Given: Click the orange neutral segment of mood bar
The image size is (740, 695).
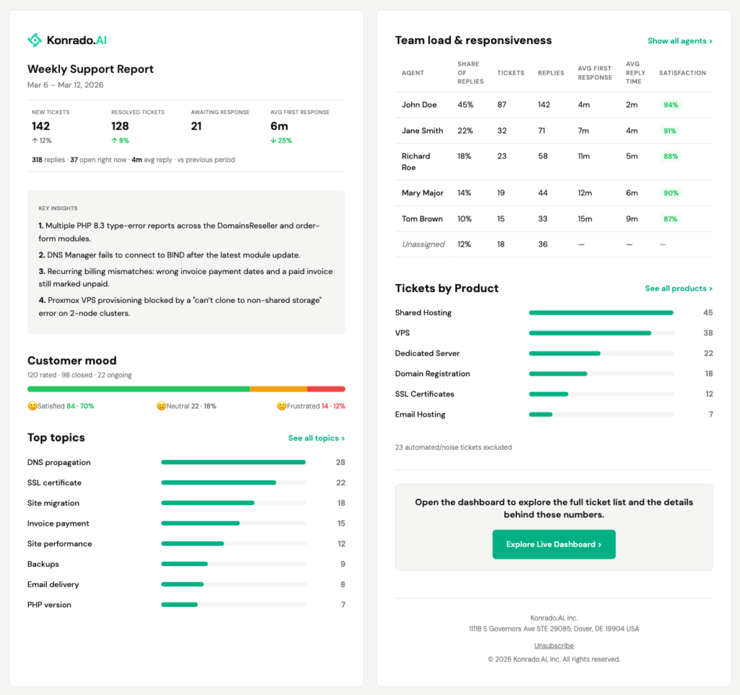Looking at the screenshot, I should point(278,389).
